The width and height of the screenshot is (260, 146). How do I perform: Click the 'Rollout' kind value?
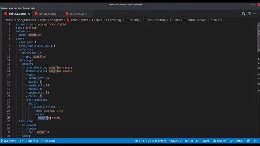31,28
